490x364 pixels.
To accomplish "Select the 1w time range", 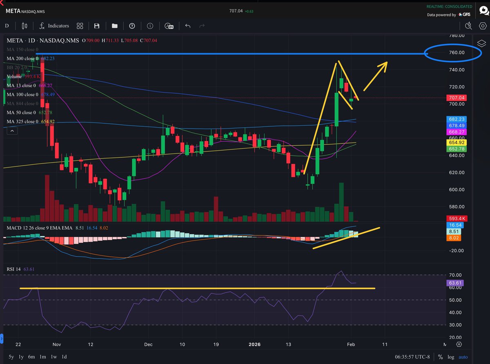I will pyautogui.click(x=53, y=357).
